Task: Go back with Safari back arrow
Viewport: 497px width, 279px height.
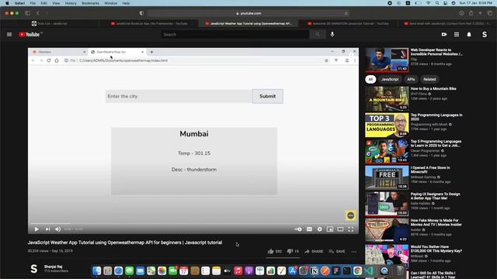Action: point(38,13)
